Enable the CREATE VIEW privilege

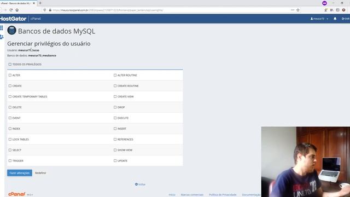[x=115, y=96]
